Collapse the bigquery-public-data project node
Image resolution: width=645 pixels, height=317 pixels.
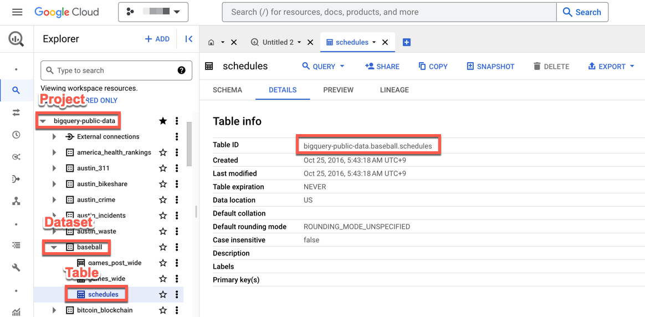click(x=42, y=121)
